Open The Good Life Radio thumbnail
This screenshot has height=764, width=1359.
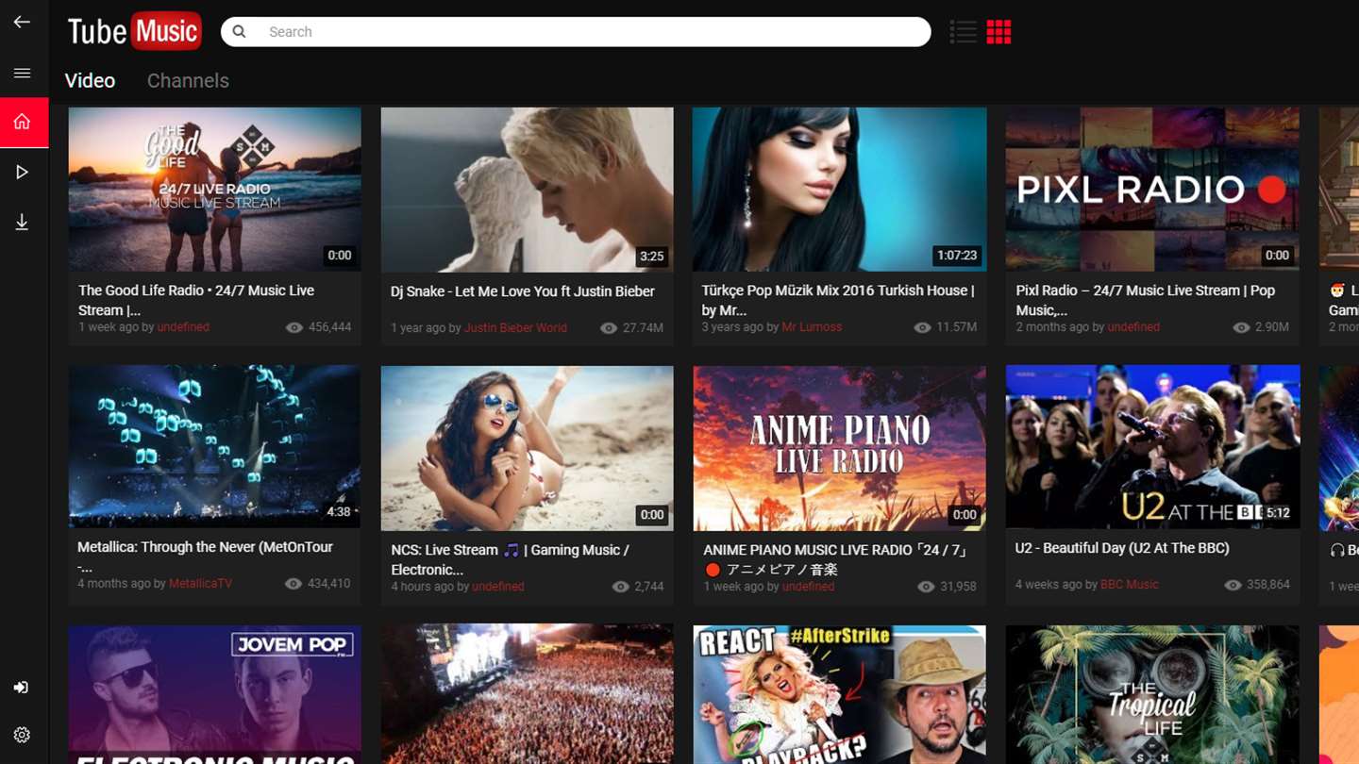tap(214, 189)
